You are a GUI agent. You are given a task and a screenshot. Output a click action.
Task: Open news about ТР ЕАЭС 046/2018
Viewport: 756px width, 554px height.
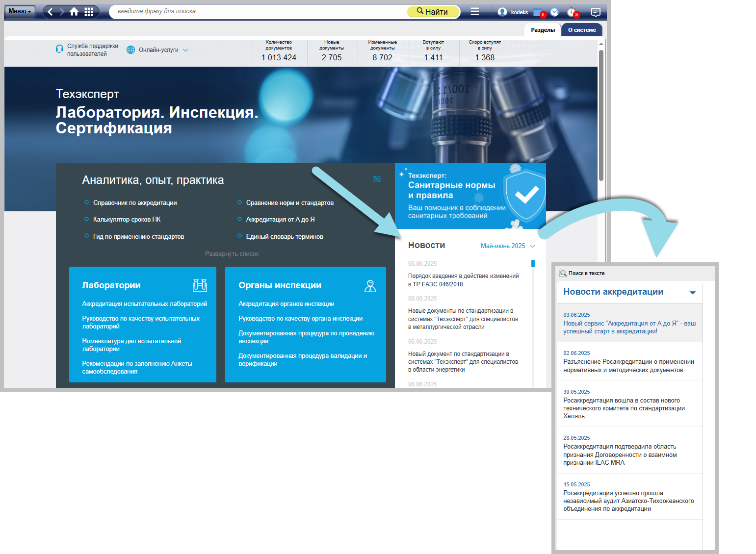[464, 280]
